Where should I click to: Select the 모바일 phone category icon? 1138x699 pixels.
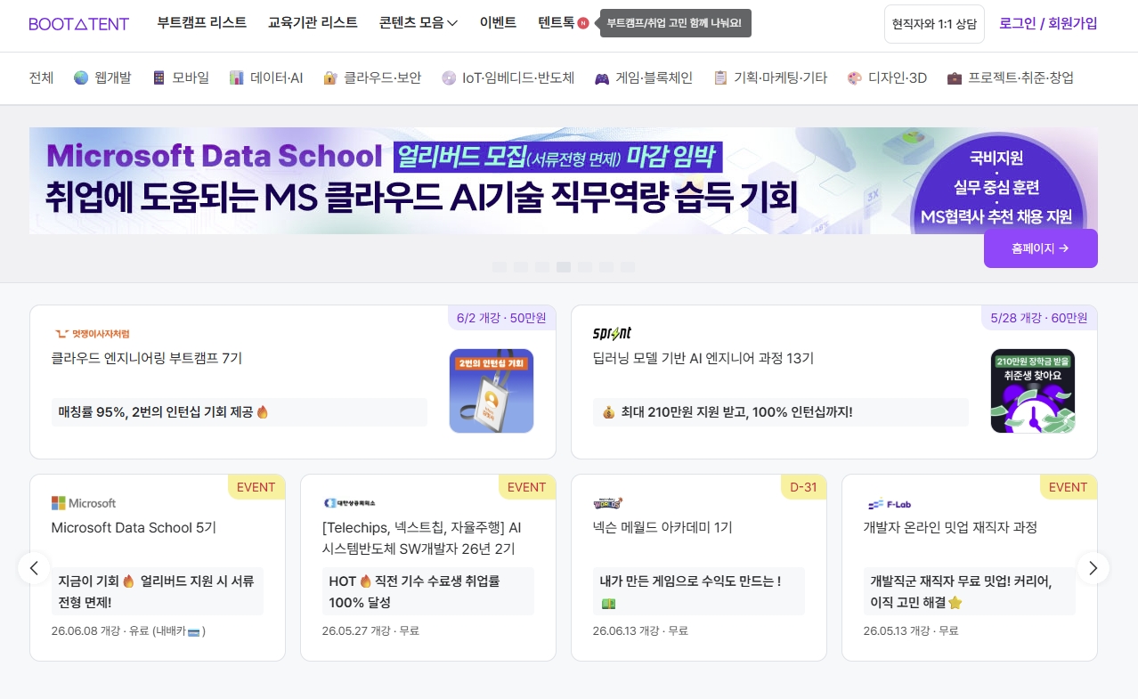coord(159,77)
